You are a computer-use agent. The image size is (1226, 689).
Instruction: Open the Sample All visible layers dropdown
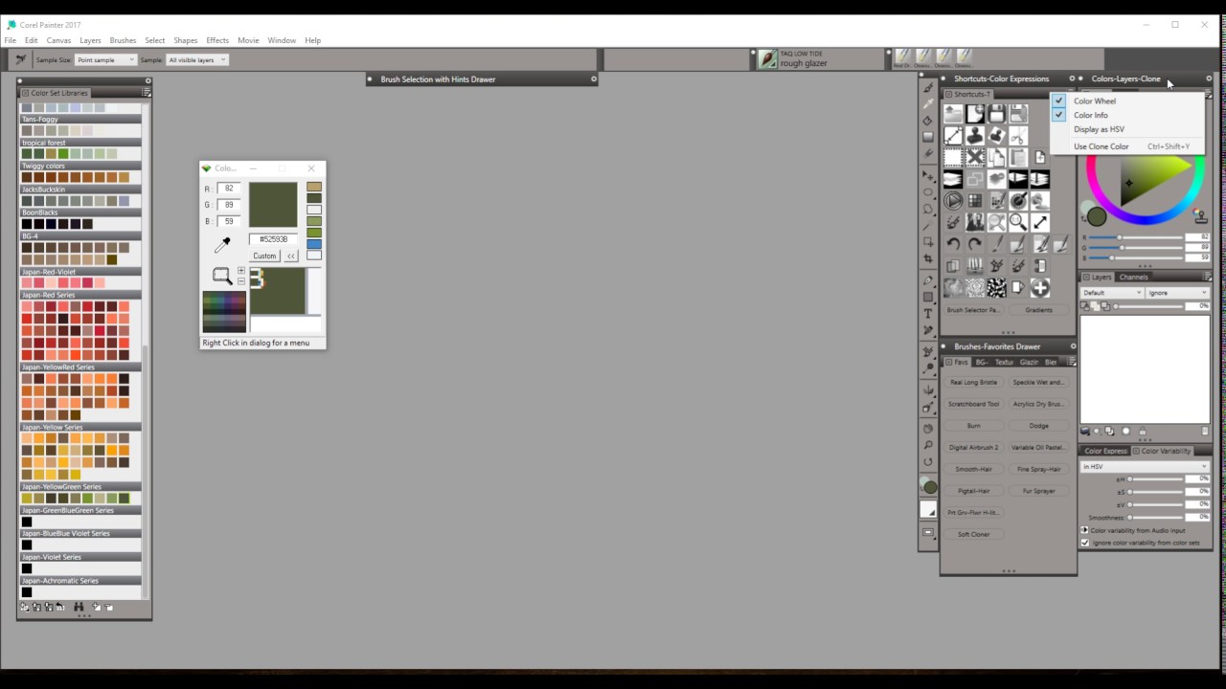[x=197, y=59]
